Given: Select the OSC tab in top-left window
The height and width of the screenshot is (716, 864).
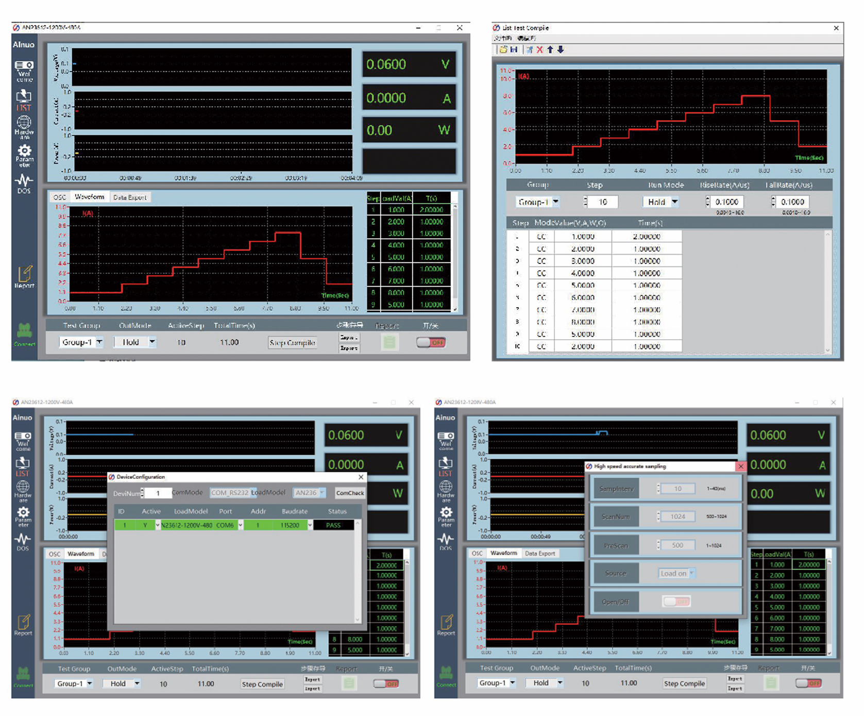Looking at the screenshot, I should (x=60, y=197).
